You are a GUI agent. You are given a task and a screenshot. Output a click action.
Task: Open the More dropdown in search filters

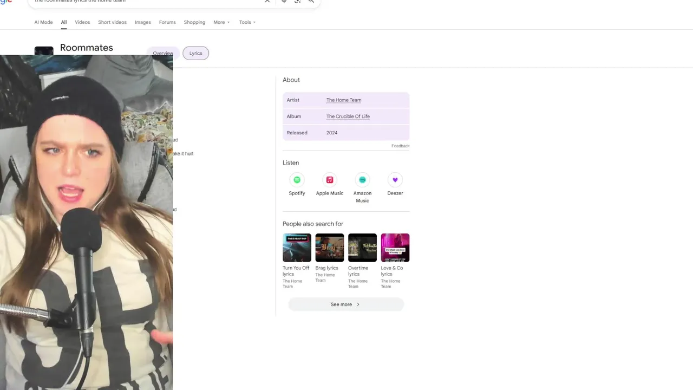(221, 22)
